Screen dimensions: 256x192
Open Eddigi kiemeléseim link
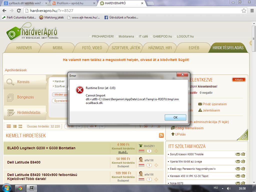[187, 128]
